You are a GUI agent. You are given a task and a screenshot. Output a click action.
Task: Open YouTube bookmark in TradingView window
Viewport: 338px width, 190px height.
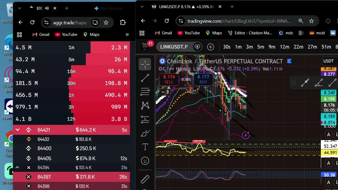189,33
